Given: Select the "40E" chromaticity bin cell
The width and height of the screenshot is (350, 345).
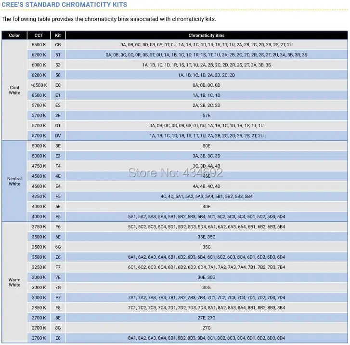Looking at the screenshot, I should [x=207, y=206].
